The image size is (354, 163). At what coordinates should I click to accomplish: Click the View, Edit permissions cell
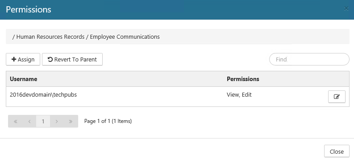coord(239,95)
